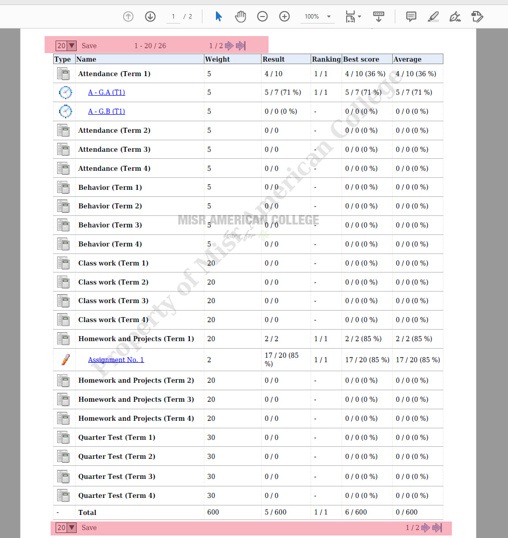Viewport: 508px width, 538px height.
Task: Select the Highlight text tool
Action: coord(433,17)
